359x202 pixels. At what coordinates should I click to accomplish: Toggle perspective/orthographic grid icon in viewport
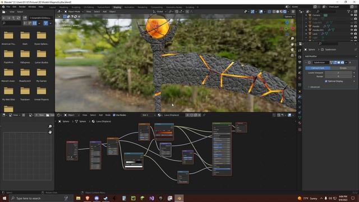click(292, 56)
